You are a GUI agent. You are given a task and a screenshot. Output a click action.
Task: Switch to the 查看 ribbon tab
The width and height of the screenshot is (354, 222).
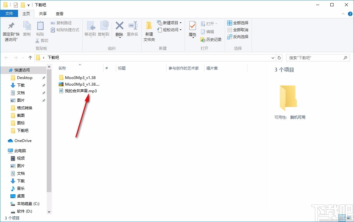59,14
